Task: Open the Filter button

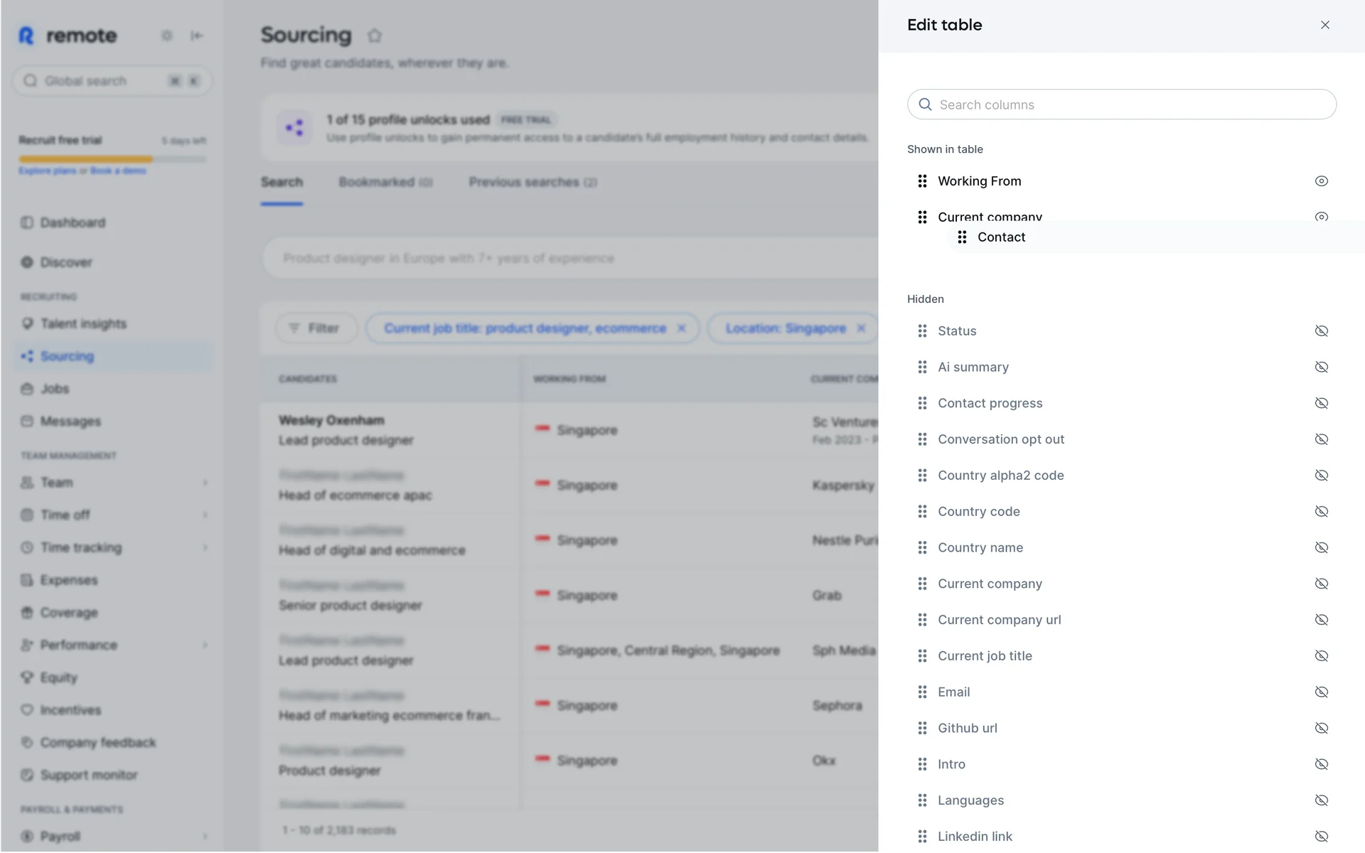Action: coord(315,328)
